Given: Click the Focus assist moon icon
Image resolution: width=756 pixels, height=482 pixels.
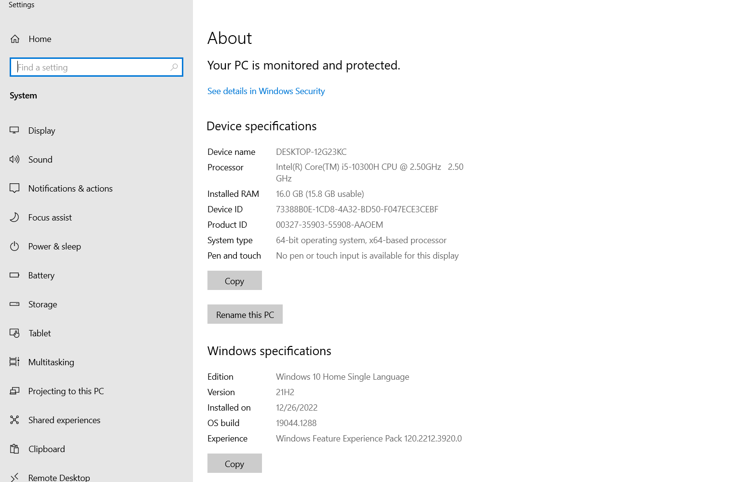Looking at the screenshot, I should coord(14,217).
